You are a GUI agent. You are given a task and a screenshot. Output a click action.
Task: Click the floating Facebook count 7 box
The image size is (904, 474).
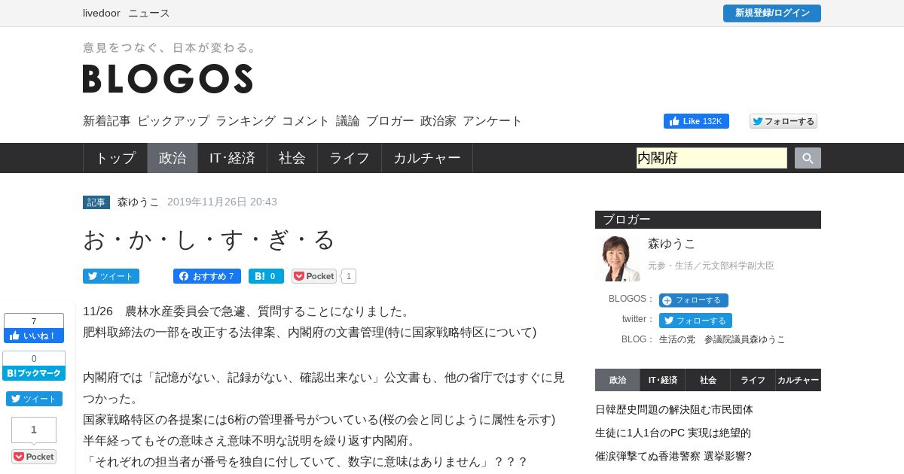click(34, 321)
